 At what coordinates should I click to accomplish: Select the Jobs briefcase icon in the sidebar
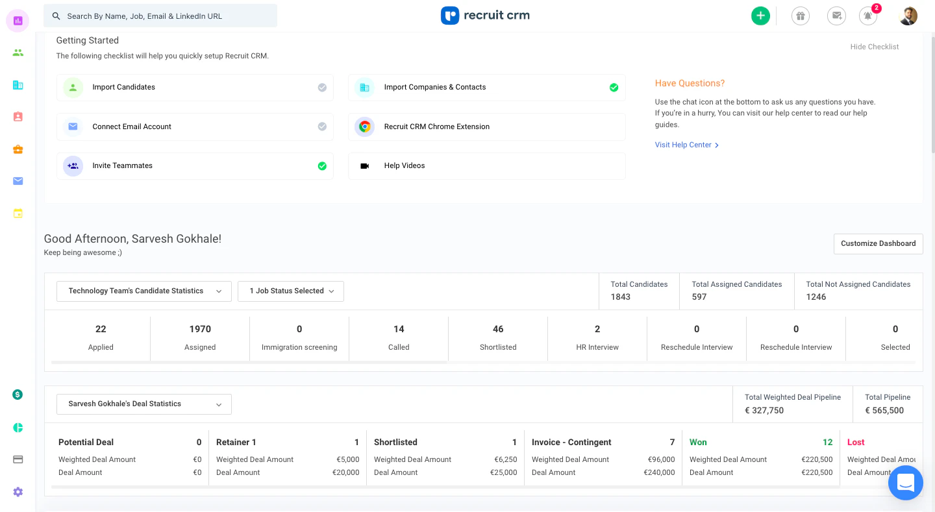tap(18, 149)
